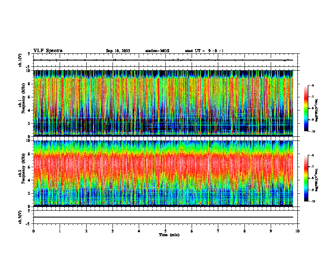This screenshot has width=335, height=259.
Task: Click the "8" kHz tick on ch.1 frequency axis
Action: [x=30, y=84]
